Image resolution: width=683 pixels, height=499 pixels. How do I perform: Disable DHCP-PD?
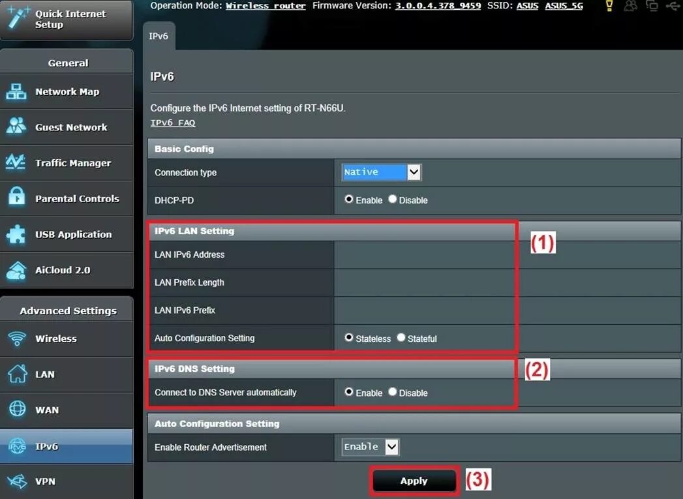tap(391, 200)
